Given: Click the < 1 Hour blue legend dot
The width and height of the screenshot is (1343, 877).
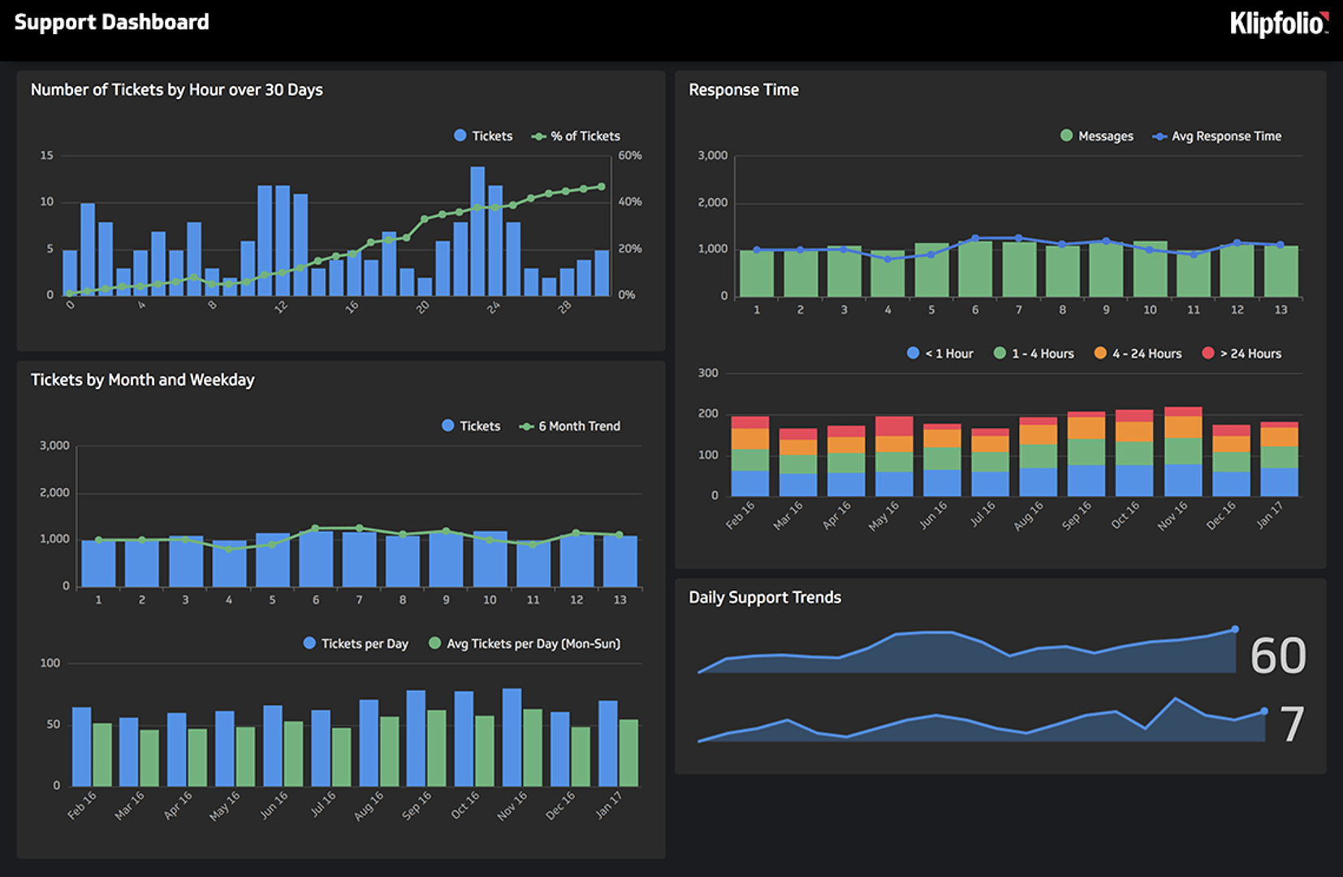Looking at the screenshot, I should [913, 353].
